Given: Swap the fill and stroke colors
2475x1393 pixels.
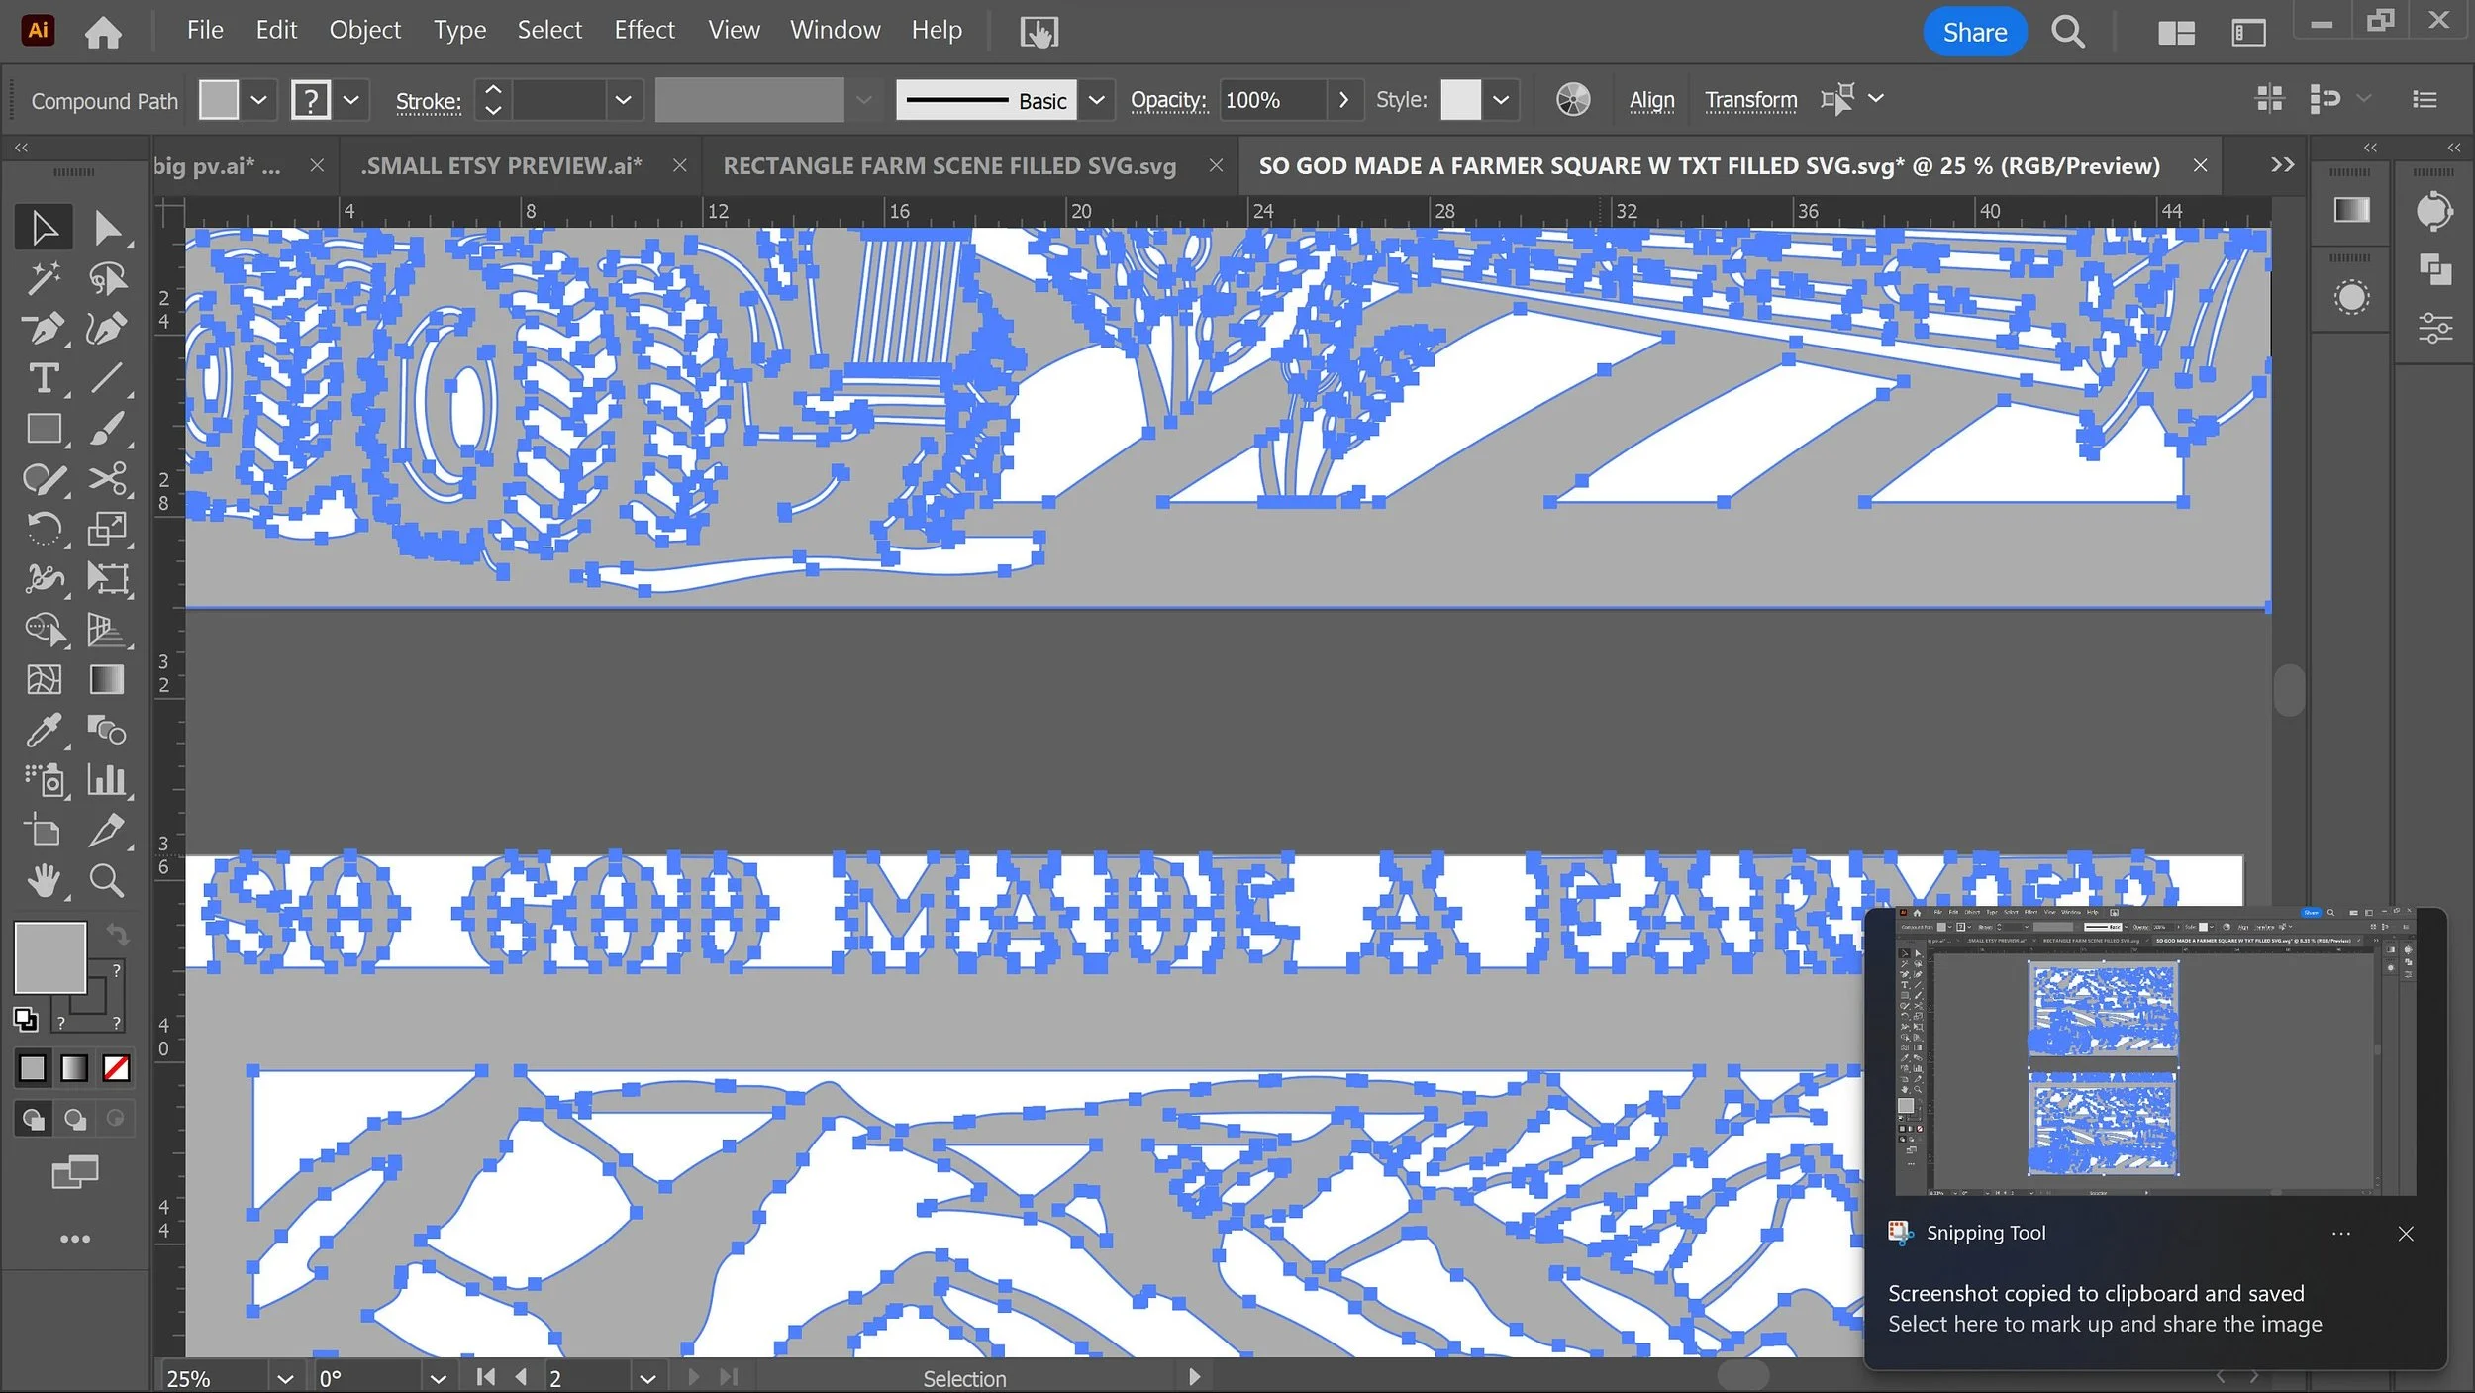Looking at the screenshot, I should tap(118, 935).
